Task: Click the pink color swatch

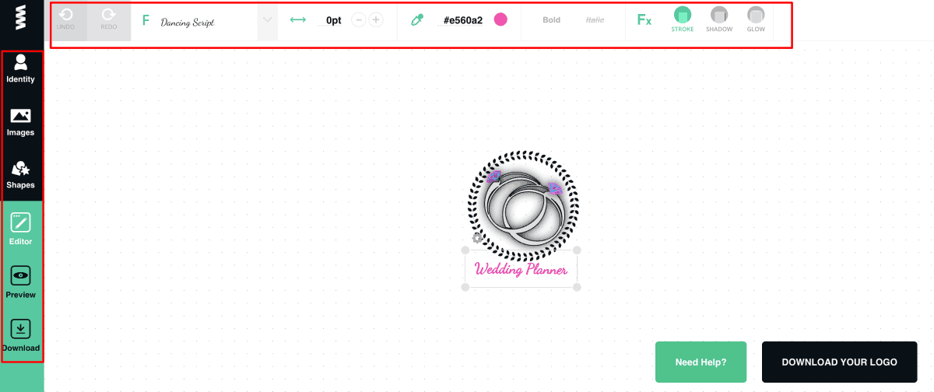Action: 500,20
